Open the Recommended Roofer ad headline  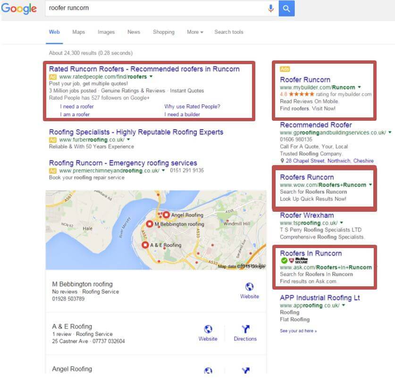coord(316,125)
